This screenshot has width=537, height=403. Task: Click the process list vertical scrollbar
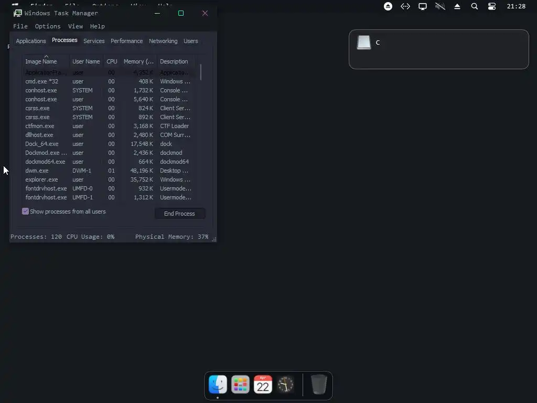click(201, 72)
